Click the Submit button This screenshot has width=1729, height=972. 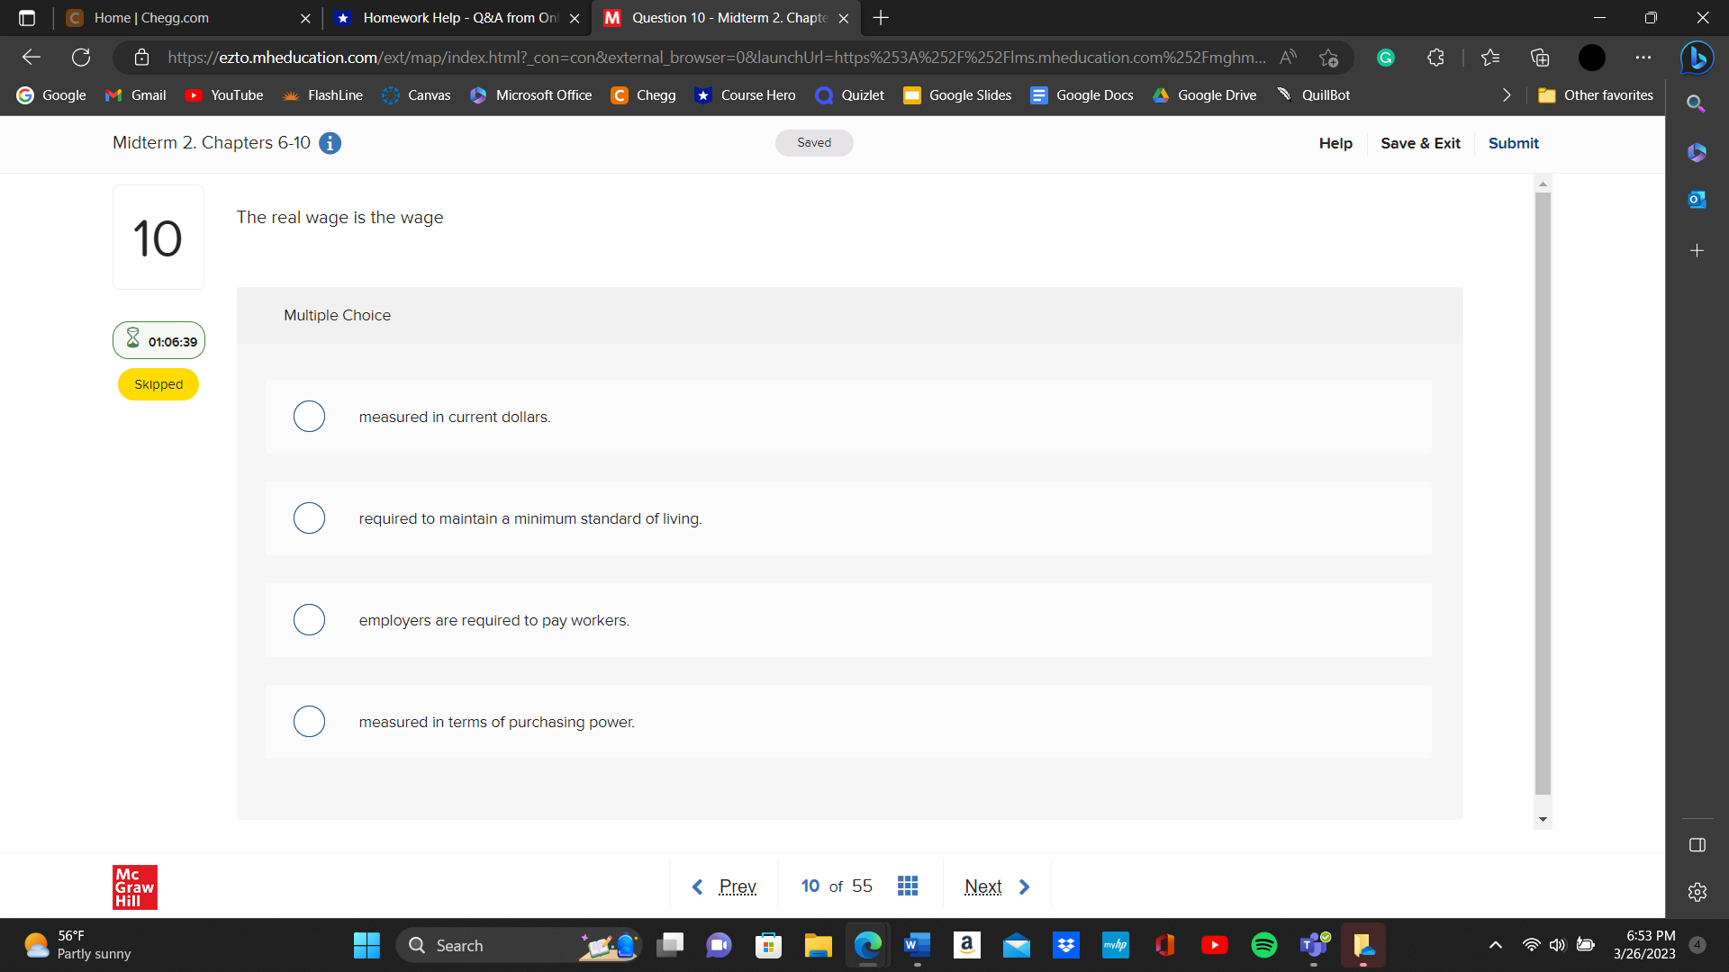click(1513, 143)
